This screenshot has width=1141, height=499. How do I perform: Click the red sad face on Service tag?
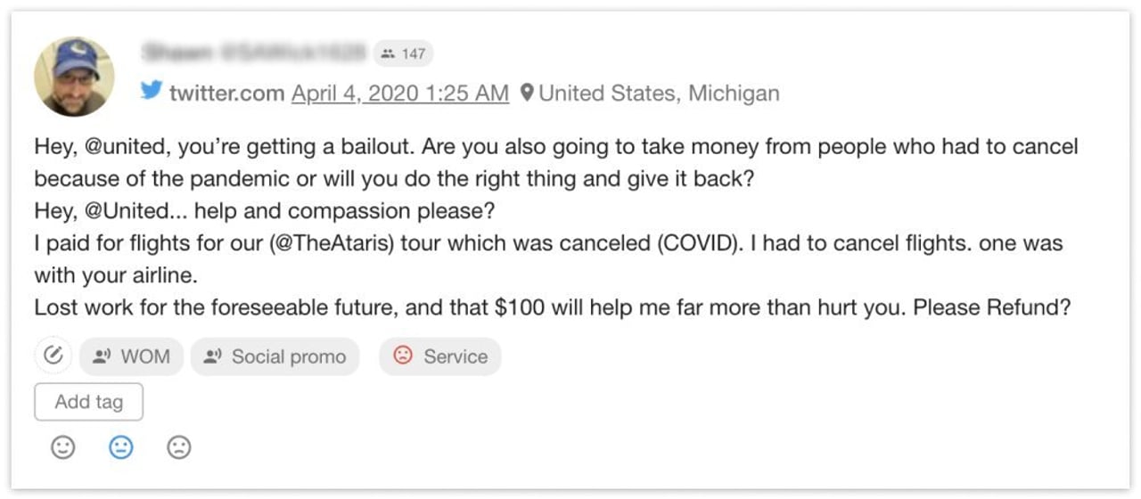403,356
